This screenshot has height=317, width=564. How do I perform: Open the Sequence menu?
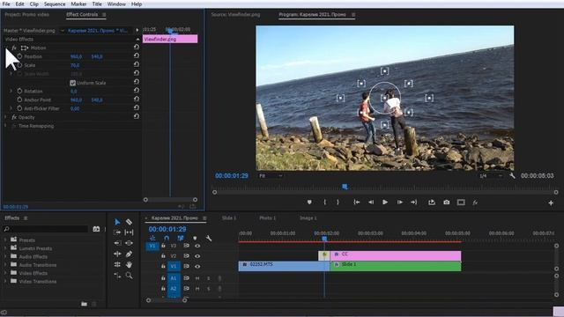click(x=55, y=4)
